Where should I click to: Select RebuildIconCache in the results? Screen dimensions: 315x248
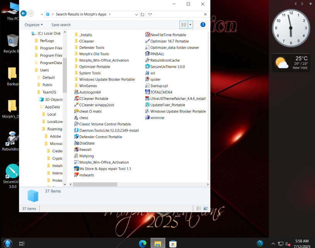click(x=162, y=60)
